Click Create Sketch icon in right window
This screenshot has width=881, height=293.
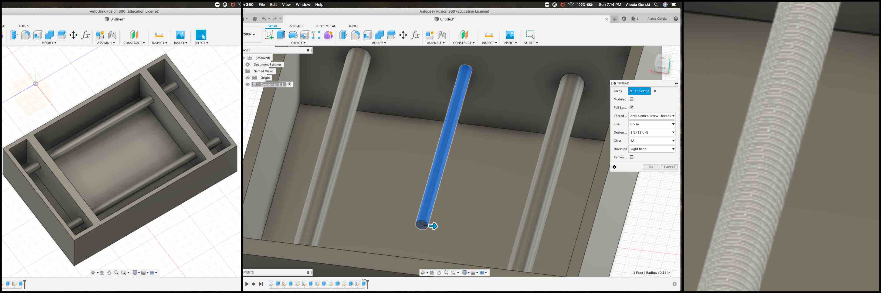(269, 35)
